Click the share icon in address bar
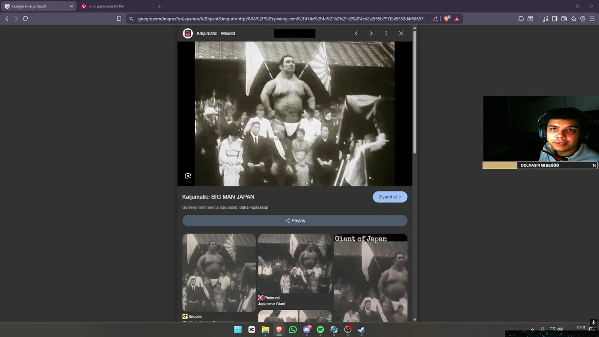Screen dimensions: 599x337 (x=435, y=19)
